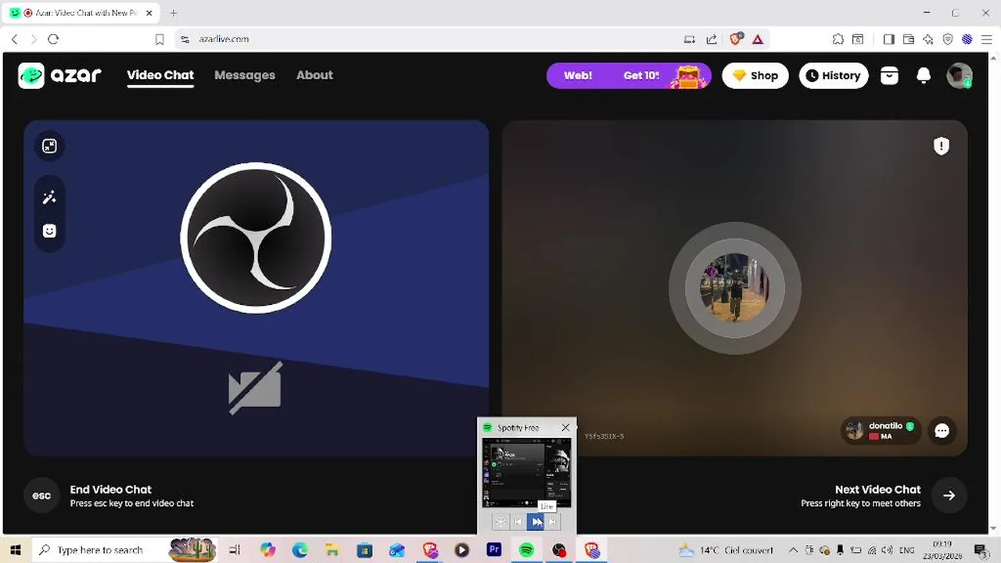Skip to previous track in Spotify preview
The height and width of the screenshot is (563, 1001).
(518, 522)
